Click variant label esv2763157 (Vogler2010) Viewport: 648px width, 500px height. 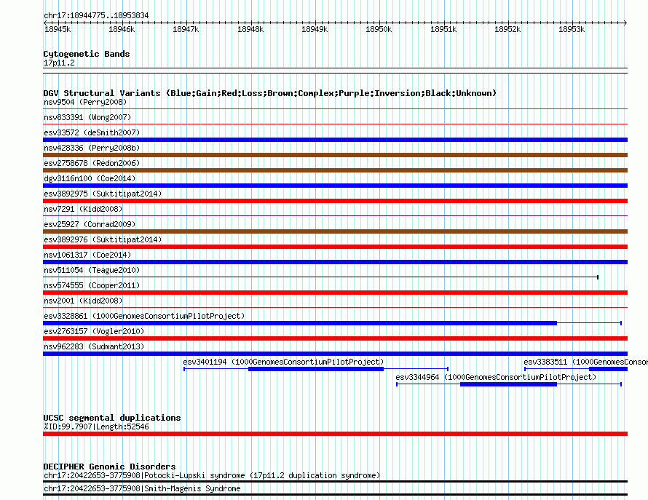[94, 331]
